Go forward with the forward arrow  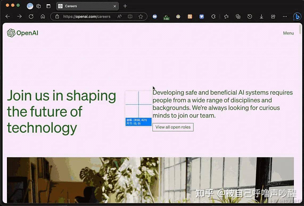pos(19,17)
